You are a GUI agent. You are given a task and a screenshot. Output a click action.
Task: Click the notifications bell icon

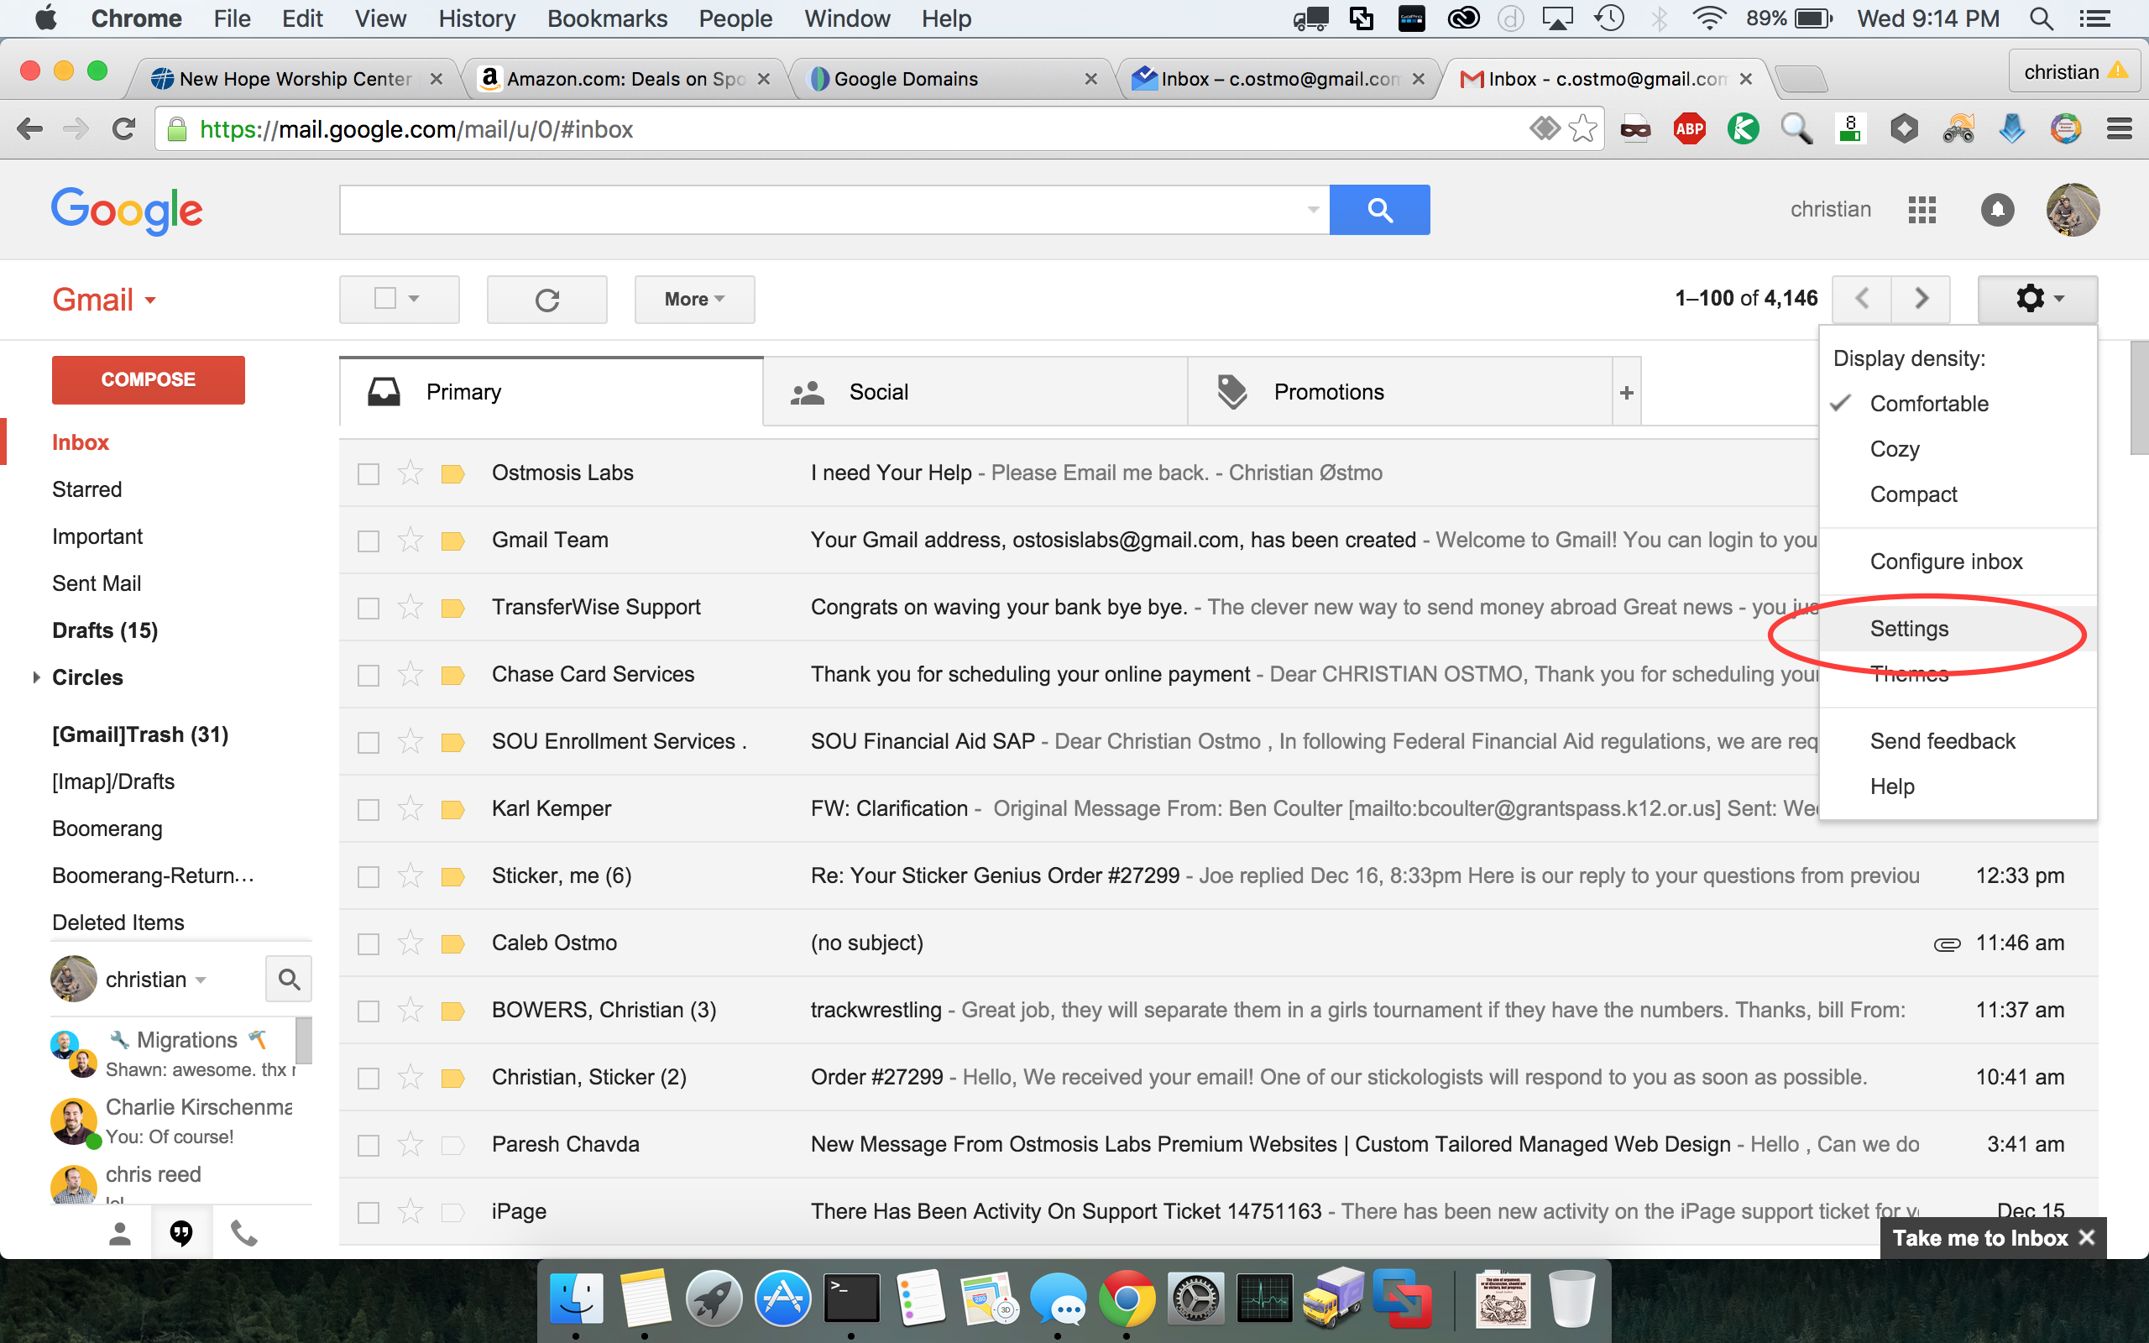coord(1999,209)
